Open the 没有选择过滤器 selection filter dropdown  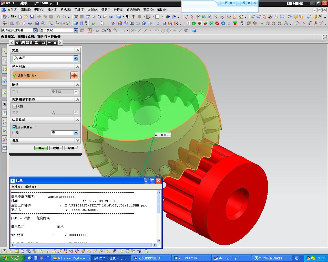35,30
